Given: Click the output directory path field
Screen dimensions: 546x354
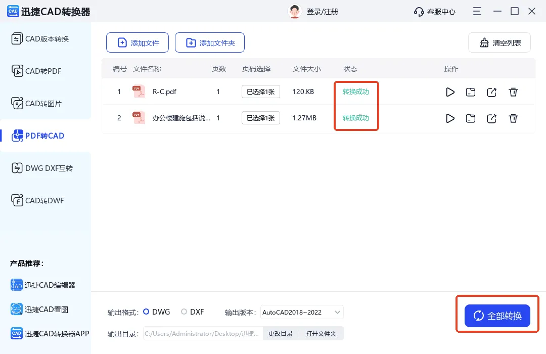Looking at the screenshot, I should (x=203, y=333).
